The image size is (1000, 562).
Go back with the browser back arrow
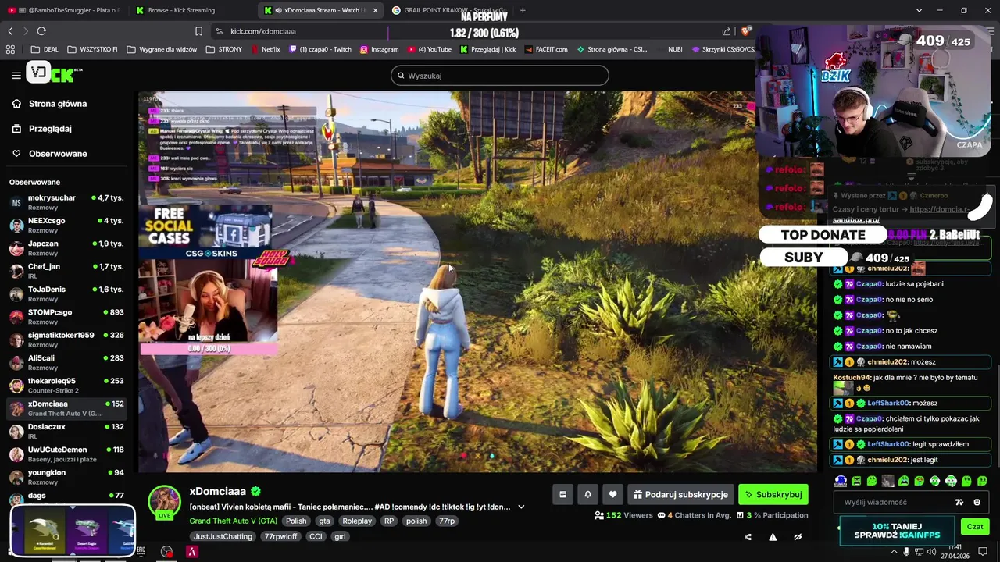pos(10,31)
